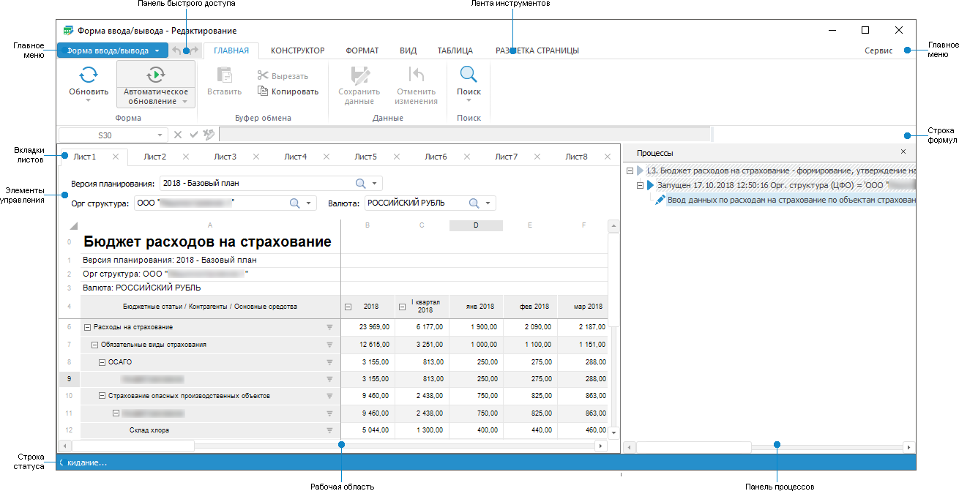Switch to the Лист2 tab
The height and width of the screenshot is (491, 959).
click(156, 156)
